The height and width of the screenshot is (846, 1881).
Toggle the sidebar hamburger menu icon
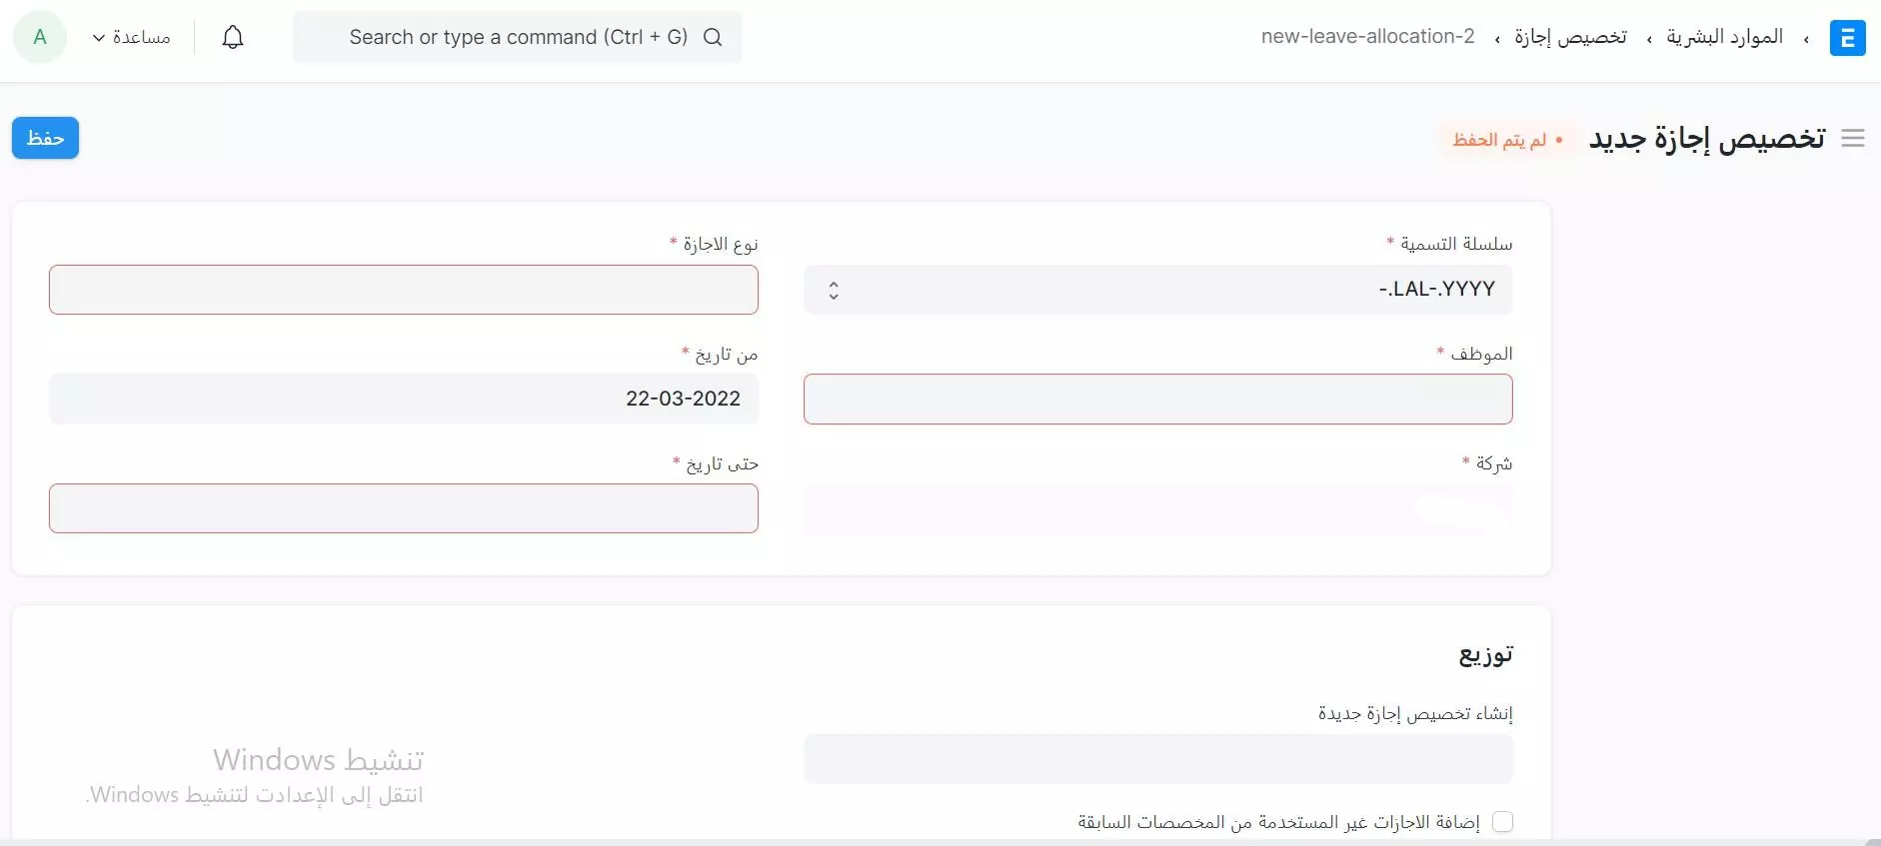point(1853,139)
